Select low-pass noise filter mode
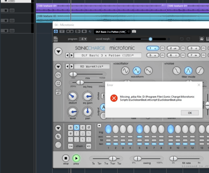 pos(177,71)
